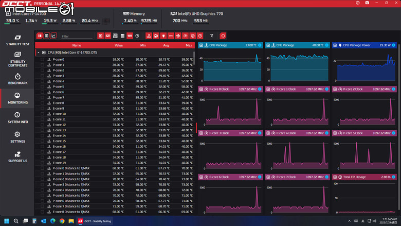The width and height of the screenshot is (401, 226).
Task: Sort the table by the Name column
Action: click(77, 45)
